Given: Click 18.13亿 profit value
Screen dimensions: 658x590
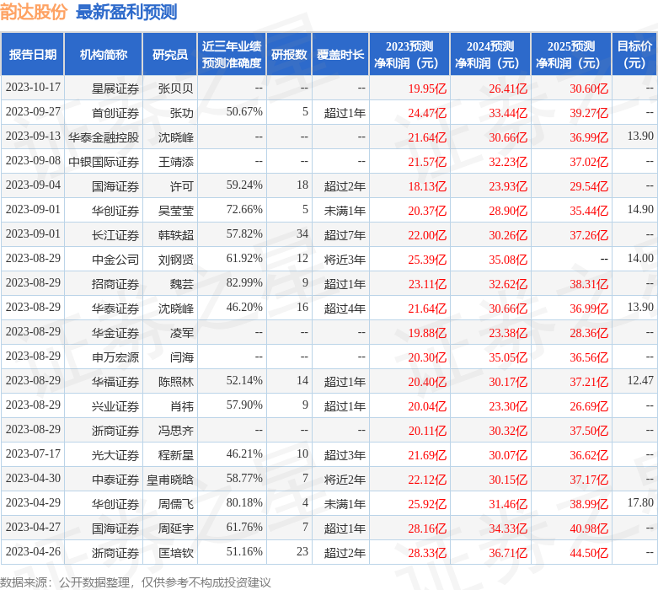Looking at the screenshot, I should (427, 186).
